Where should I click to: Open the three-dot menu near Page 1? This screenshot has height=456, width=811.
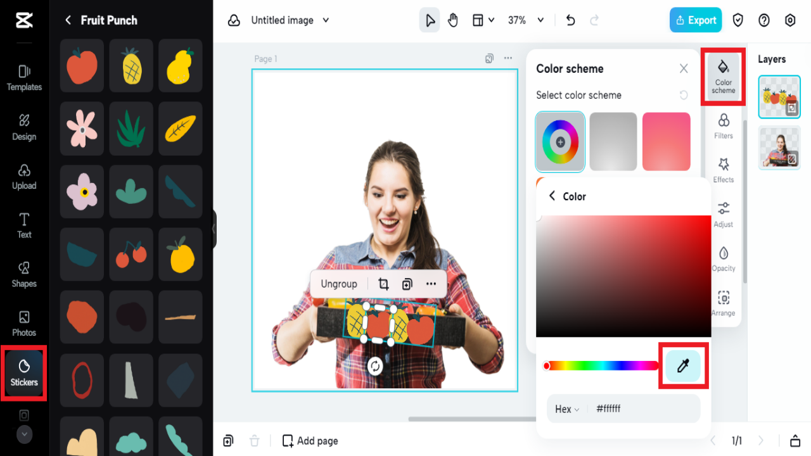[508, 58]
